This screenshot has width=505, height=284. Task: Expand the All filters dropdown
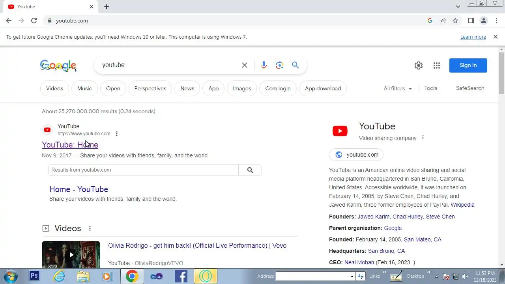pyautogui.click(x=398, y=88)
